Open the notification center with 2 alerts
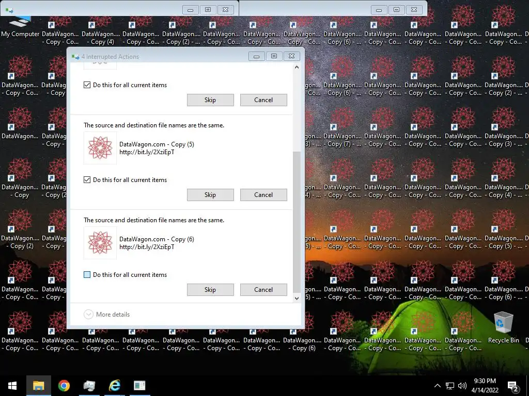This screenshot has height=396, width=529. coord(513,386)
